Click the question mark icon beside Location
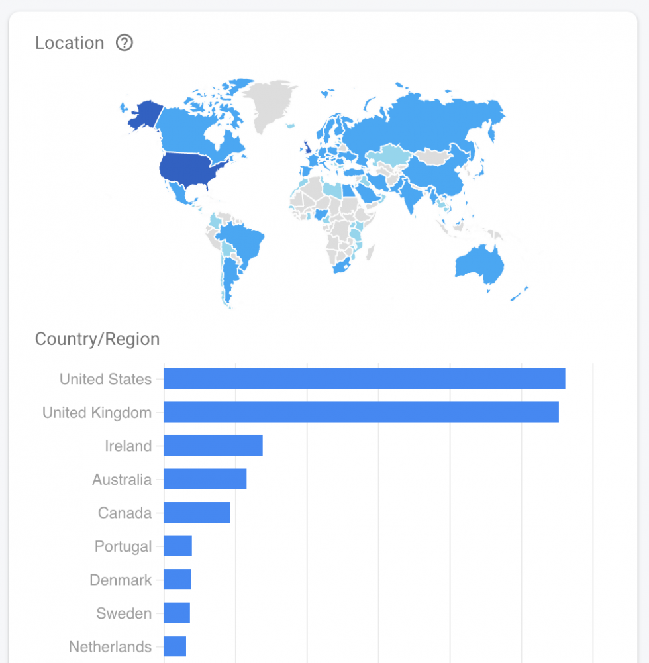Viewport: 649px width, 663px height. 124,42
